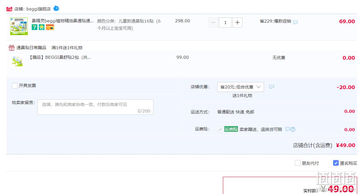Click the quantity input field showing 1
The image size is (358, 194).
pos(225,23)
